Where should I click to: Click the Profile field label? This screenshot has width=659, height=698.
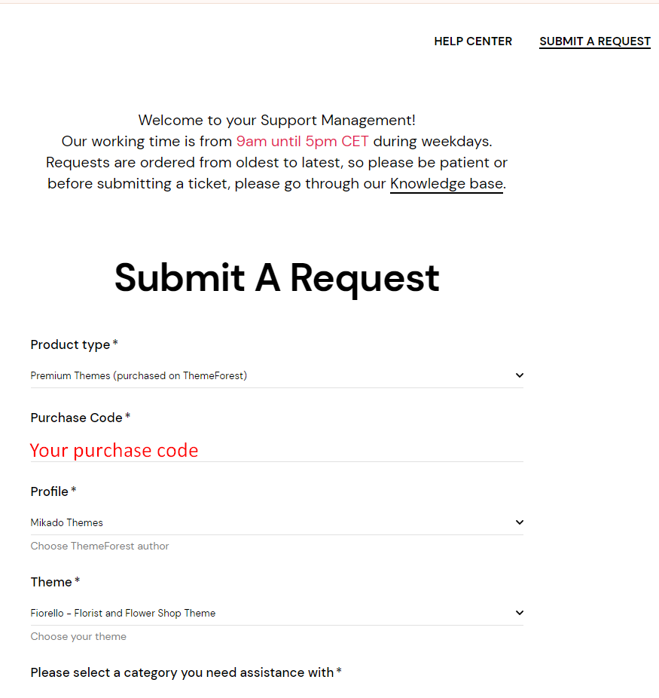pos(53,491)
